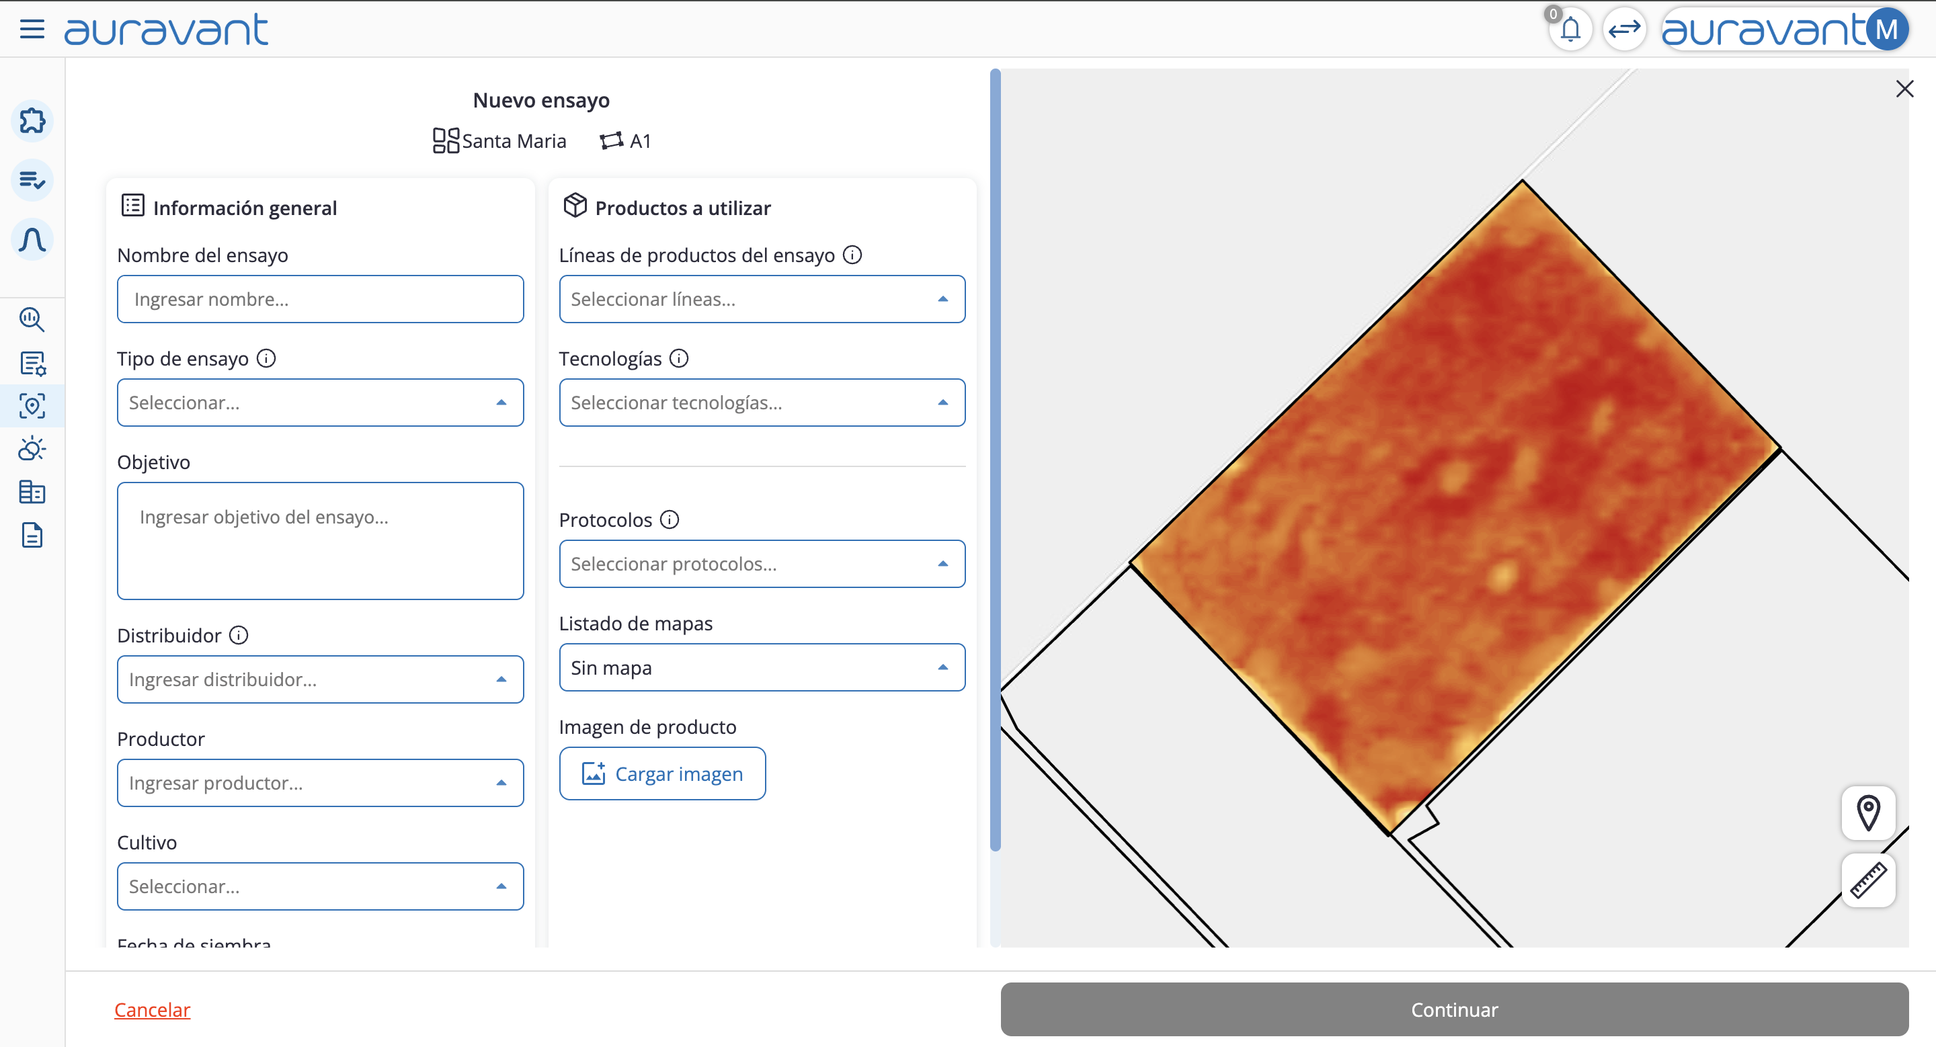Open the notifications bell
1936x1047 pixels.
(x=1570, y=30)
